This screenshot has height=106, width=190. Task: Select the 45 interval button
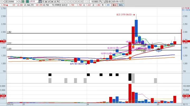79,2
